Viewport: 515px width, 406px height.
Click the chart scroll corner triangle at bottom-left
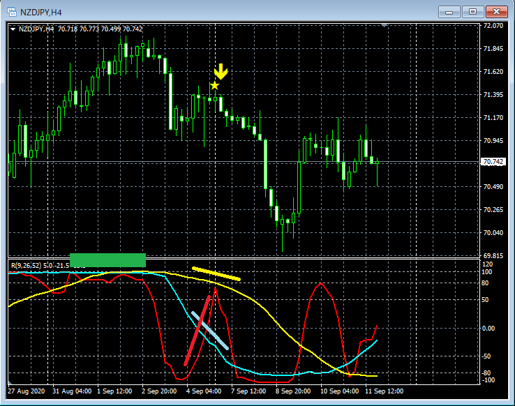10,382
